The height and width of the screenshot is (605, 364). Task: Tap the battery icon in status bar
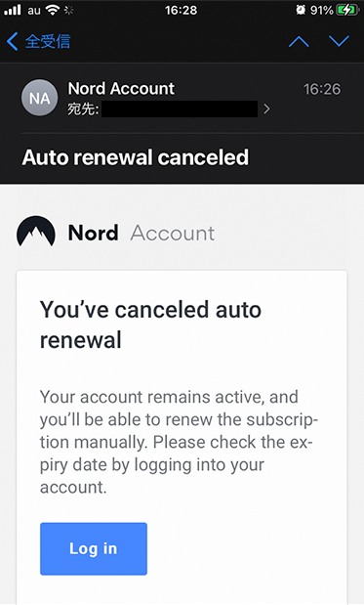click(x=346, y=10)
